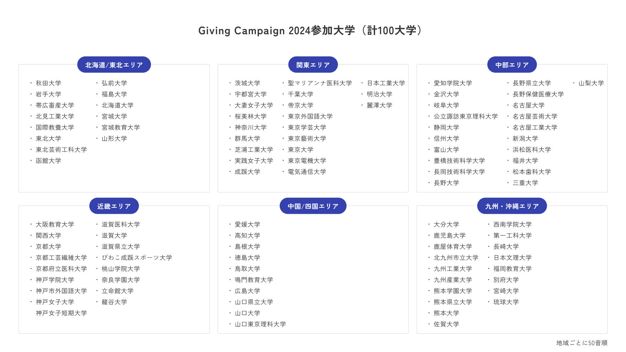The image size is (626, 352).
Task: Click the 地域ごとに50音順 footnote
Action: pos(581,343)
